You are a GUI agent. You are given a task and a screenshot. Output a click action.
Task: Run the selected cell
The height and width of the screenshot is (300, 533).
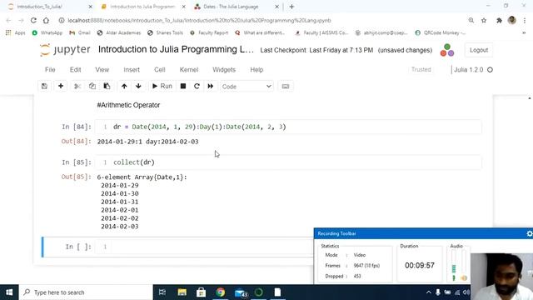click(162, 86)
